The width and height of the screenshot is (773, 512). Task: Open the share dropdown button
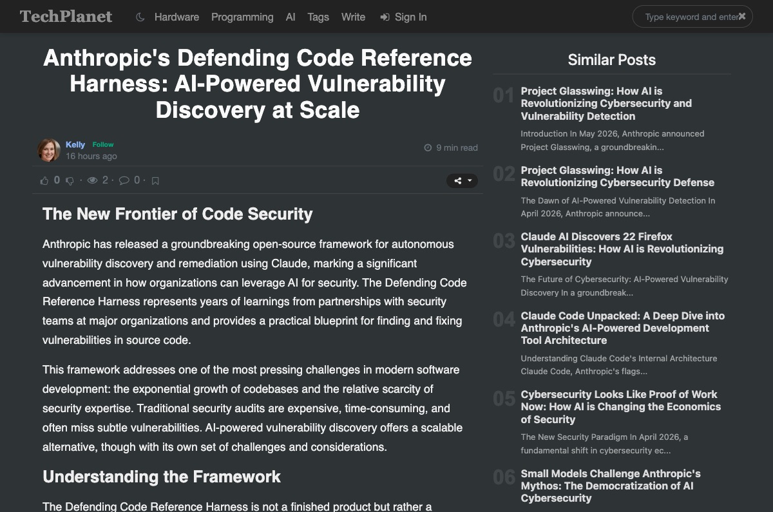pyautogui.click(x=463, y=181)
